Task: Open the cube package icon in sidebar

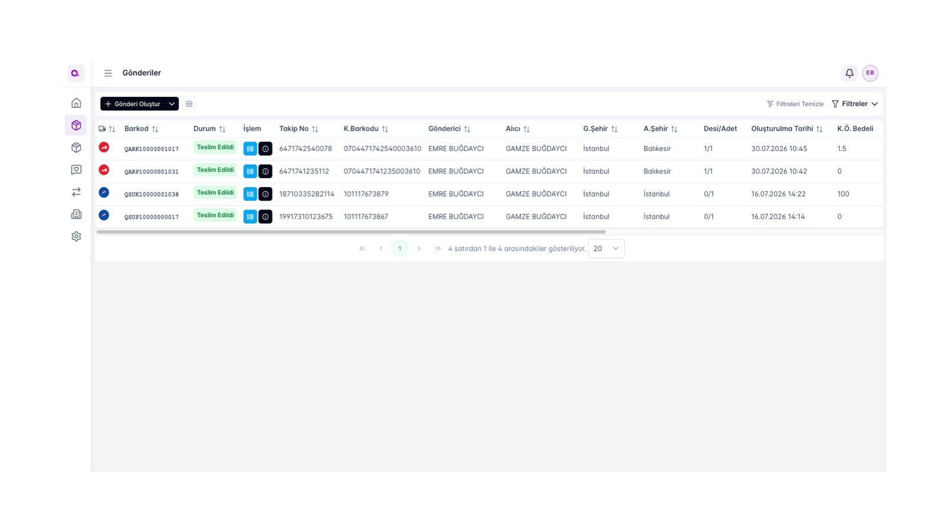Action: pos(76,147)
